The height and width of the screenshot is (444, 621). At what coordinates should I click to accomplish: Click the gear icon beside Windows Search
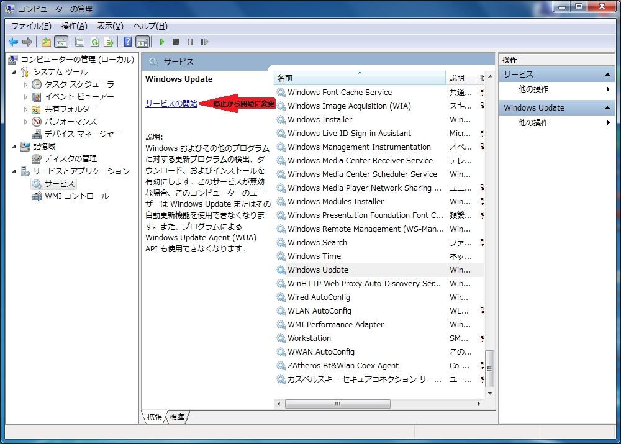point(281,242)
